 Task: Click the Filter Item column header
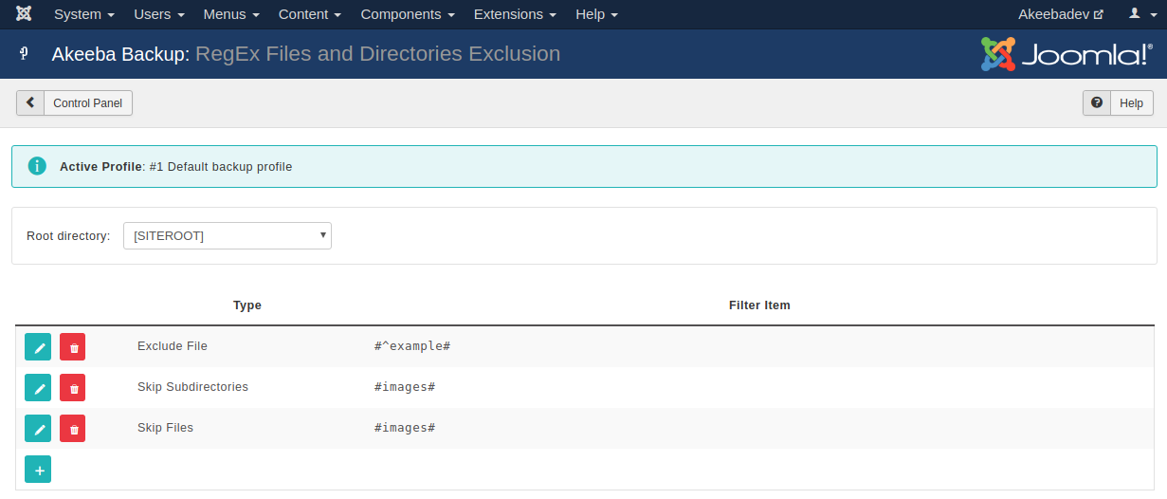click(759, 305)
